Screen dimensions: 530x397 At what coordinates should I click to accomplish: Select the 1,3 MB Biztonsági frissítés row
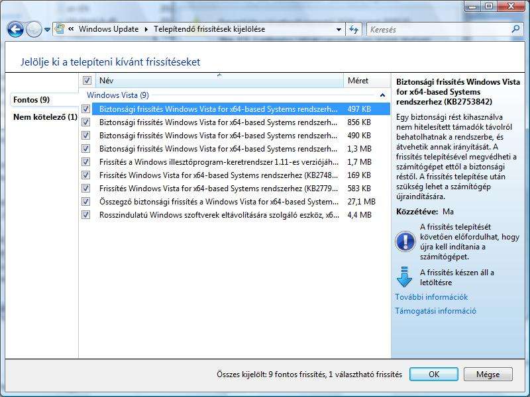(x=241, y=148)
